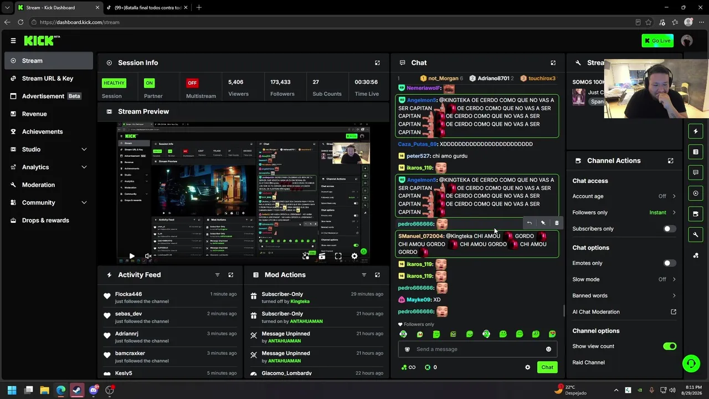Unmute the Stream Preview player
The width and height of the screenshot is (709, 399).
[x=148, y=256]
